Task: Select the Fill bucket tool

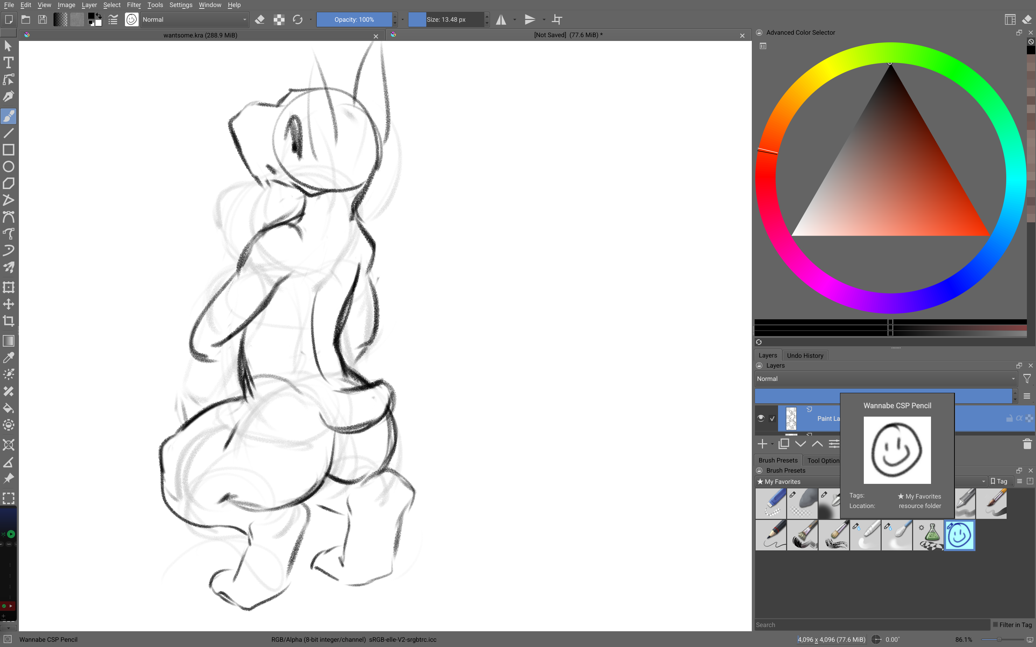Action: pos(8,408)
